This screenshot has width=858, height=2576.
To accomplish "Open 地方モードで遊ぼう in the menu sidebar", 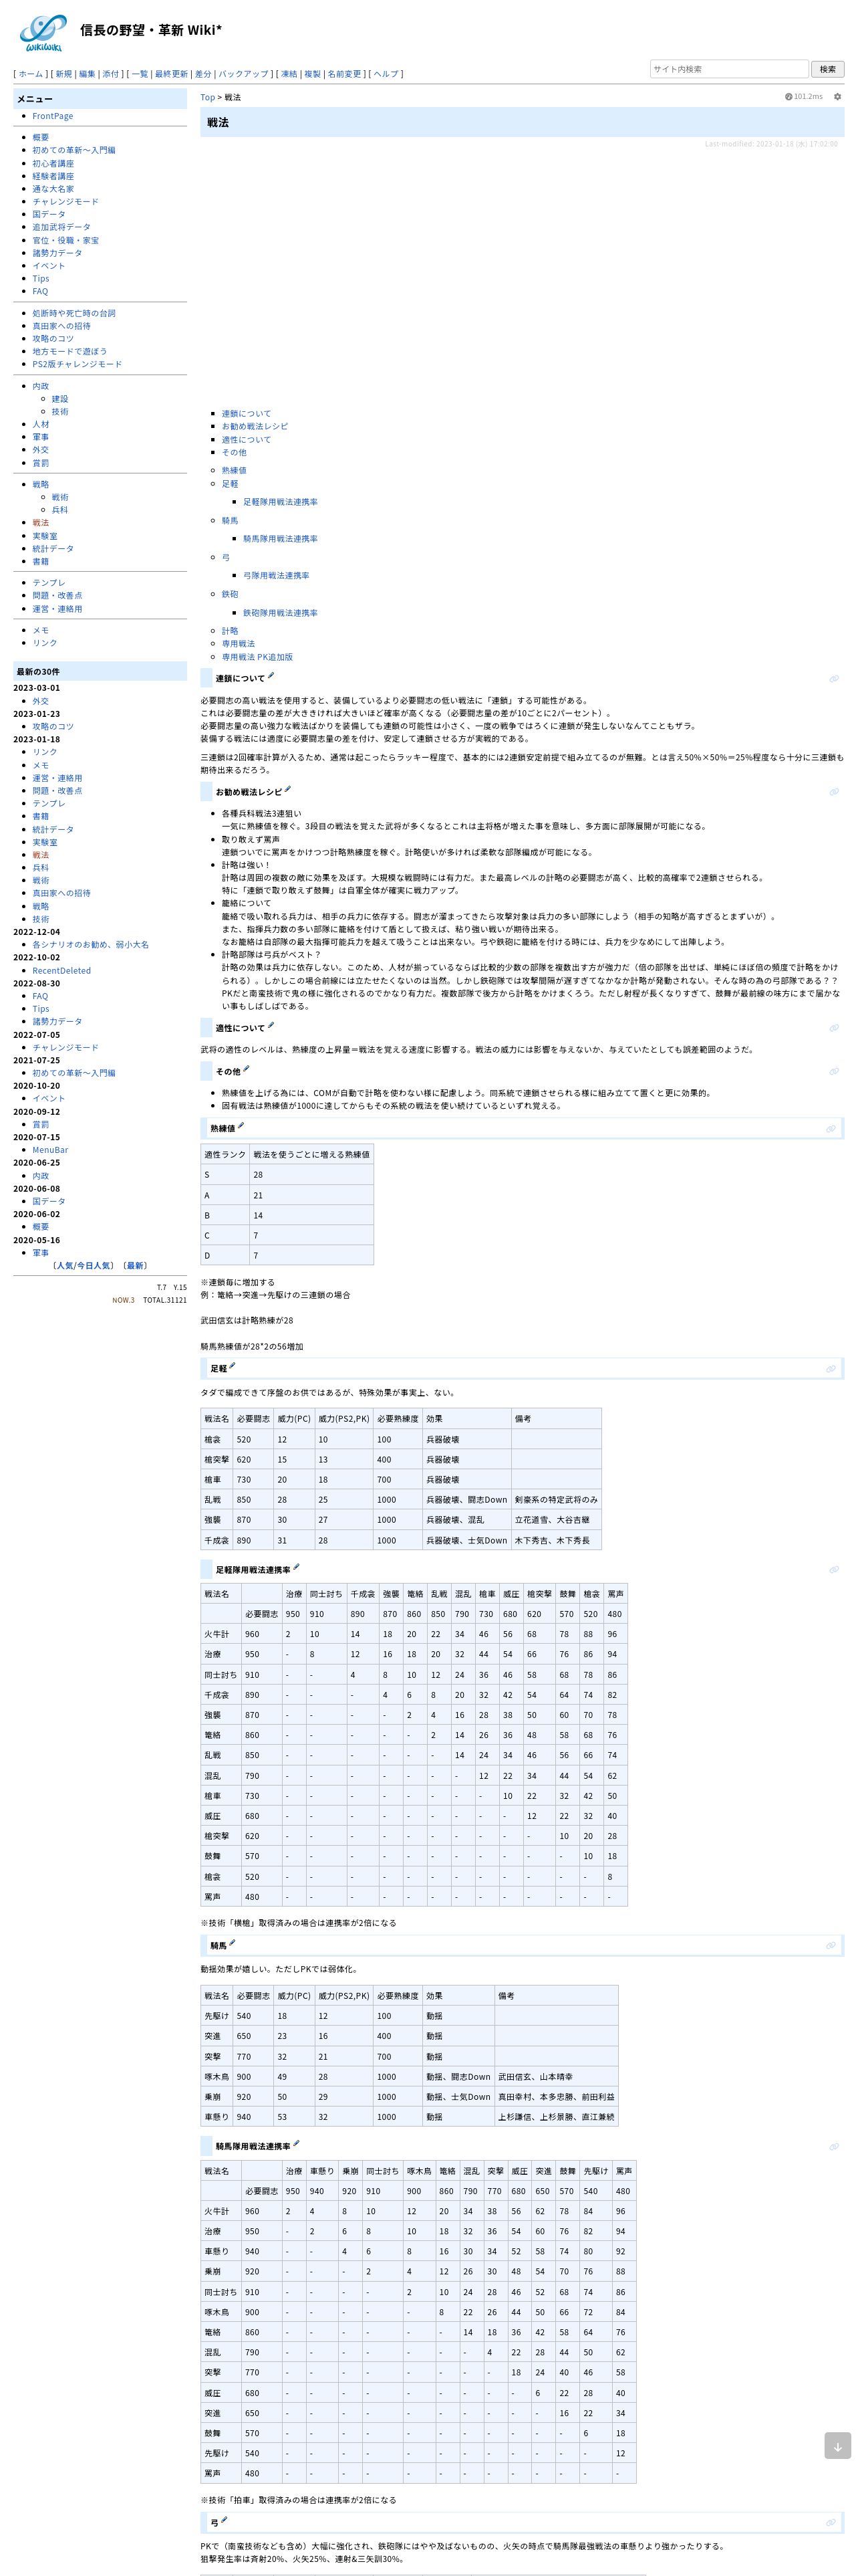I will (70, 351).
